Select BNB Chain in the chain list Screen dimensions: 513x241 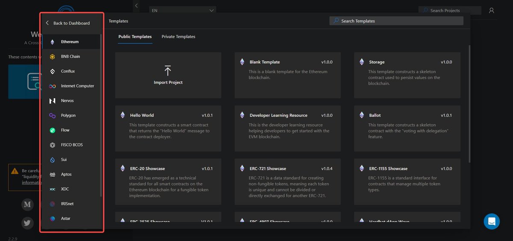coord(71,56)
